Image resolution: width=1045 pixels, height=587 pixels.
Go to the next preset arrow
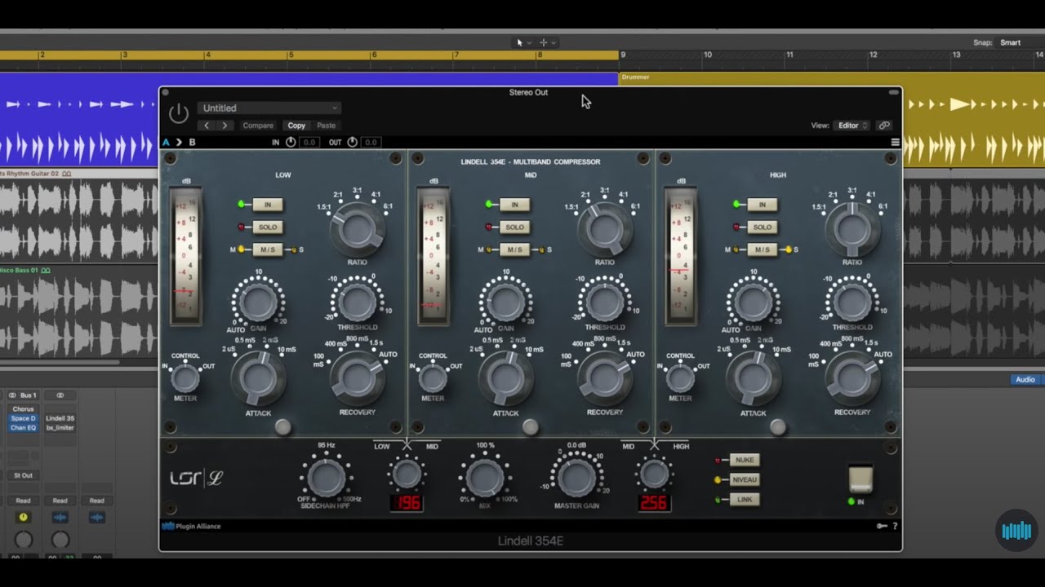[225, 126]
